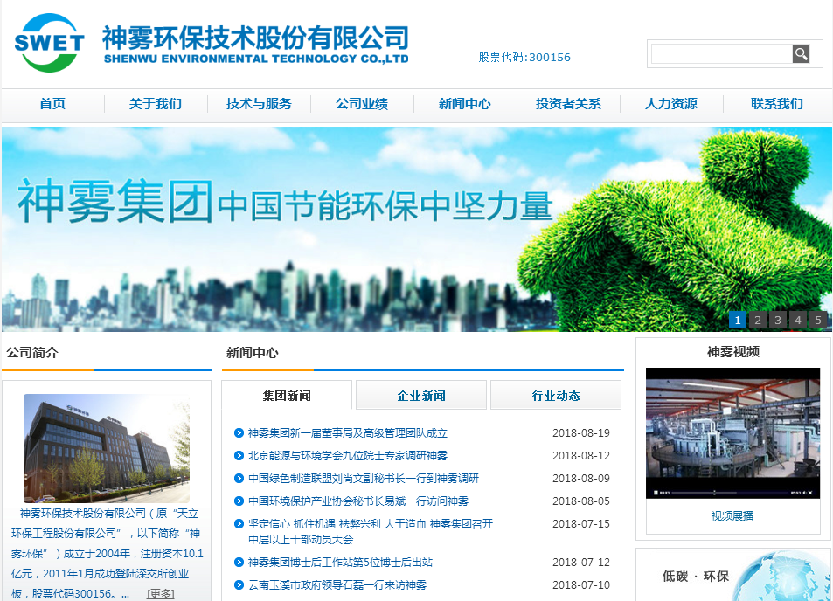Click the 神雾视频 section heading

[733, 351]
